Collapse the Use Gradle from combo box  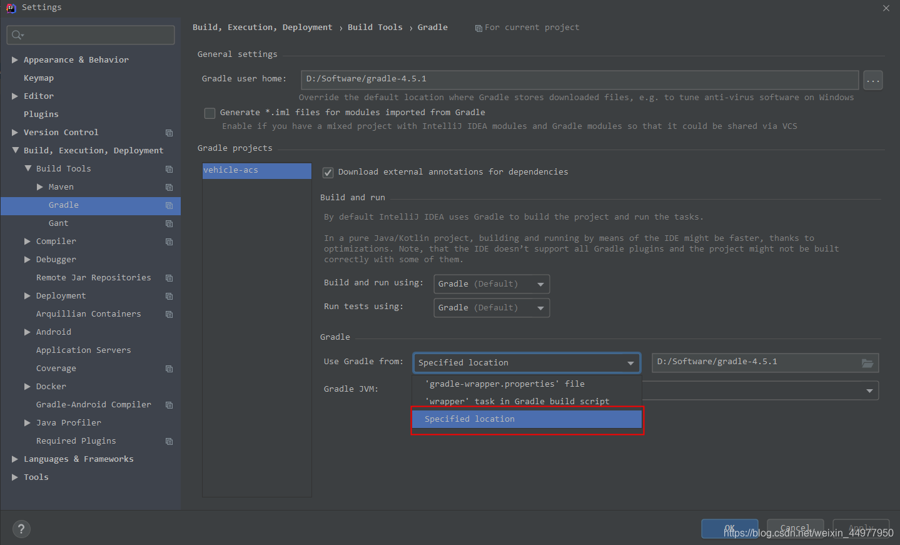pos(527,363)
